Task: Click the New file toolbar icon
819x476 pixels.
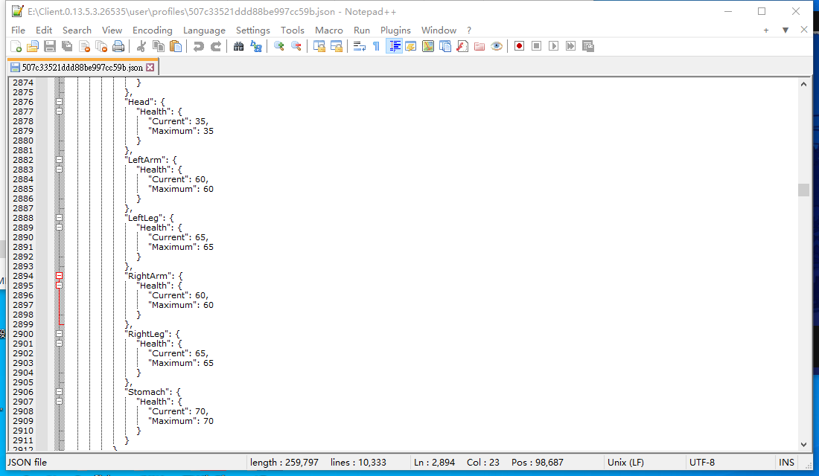Action: (x=16, y=46)
